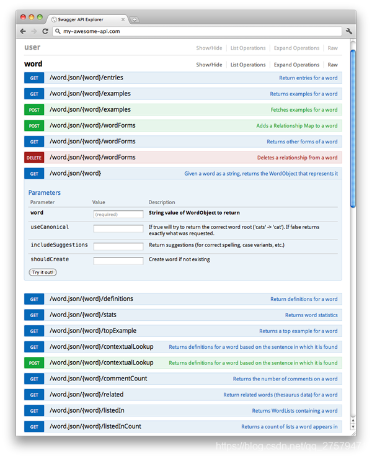Screen dimensions: 372x458
Task: Click the Parameters heading
Action: (45, 192)
